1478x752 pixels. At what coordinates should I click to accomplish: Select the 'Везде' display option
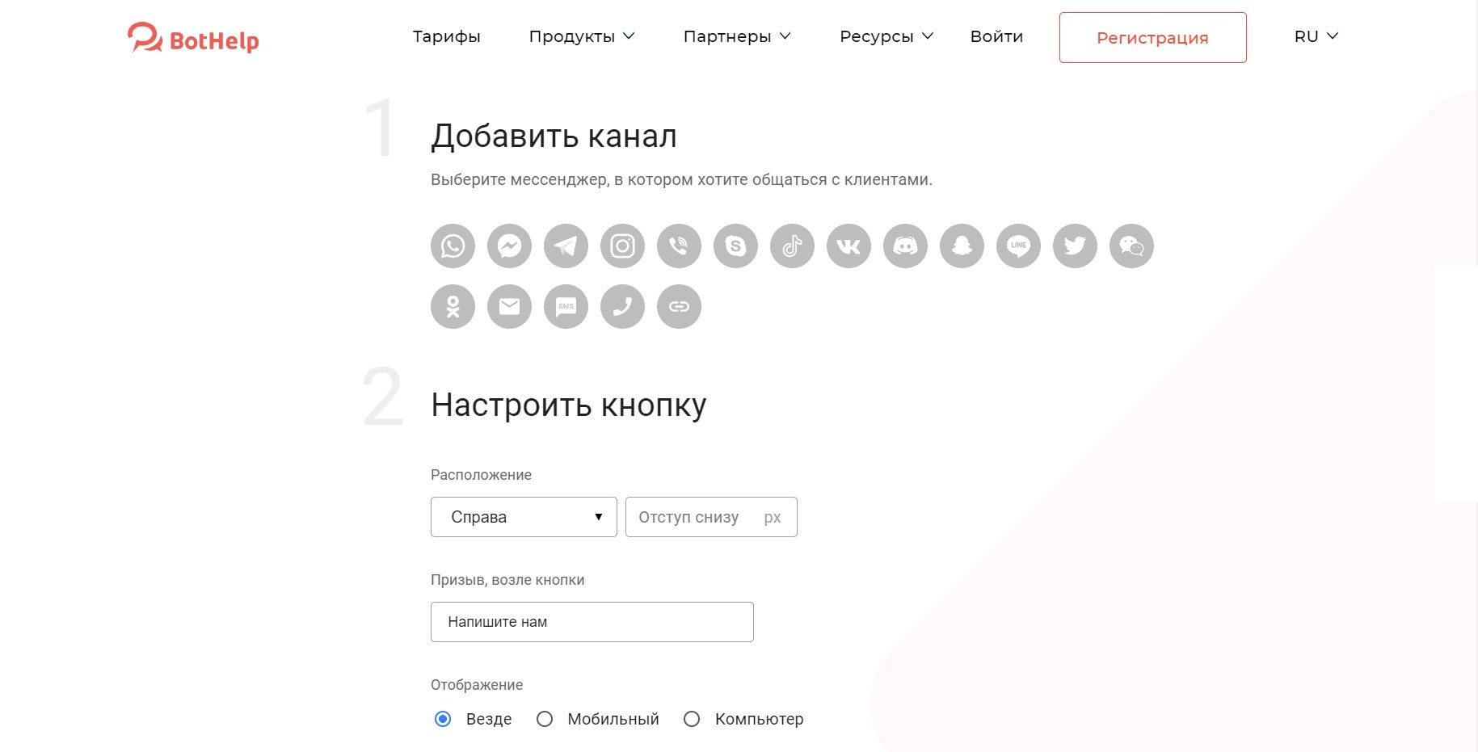(443, 719)
